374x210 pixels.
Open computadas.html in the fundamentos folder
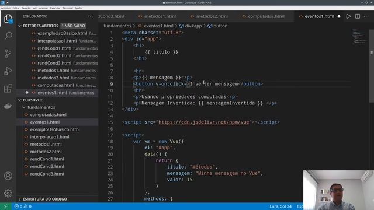pyautogui.click(x=58, y=115)
